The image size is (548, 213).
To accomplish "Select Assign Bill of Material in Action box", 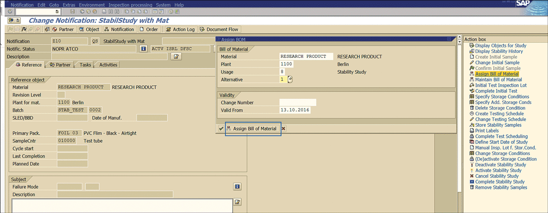I will [497, 74].
